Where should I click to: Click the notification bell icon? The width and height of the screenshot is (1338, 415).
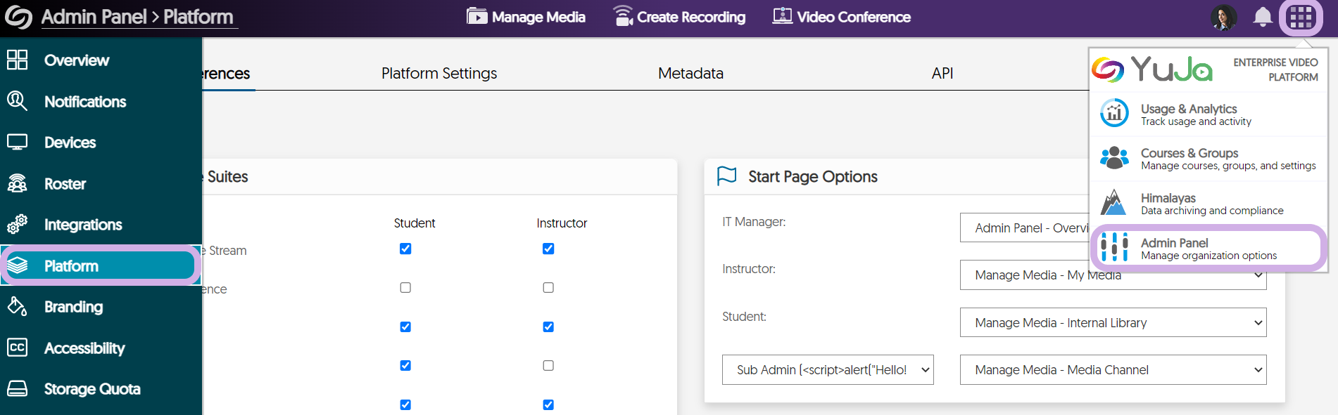[1263, 17]
